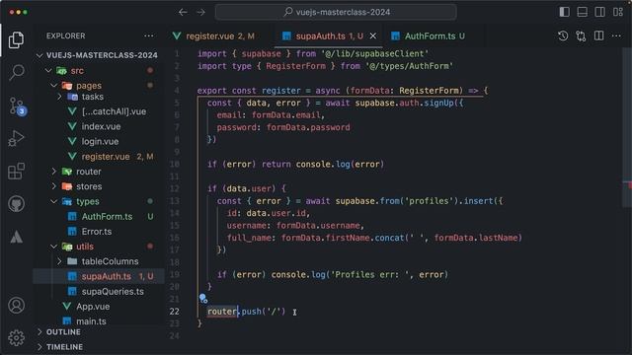
Task: Open main.ts in the explorer
Action: (99, 321)
